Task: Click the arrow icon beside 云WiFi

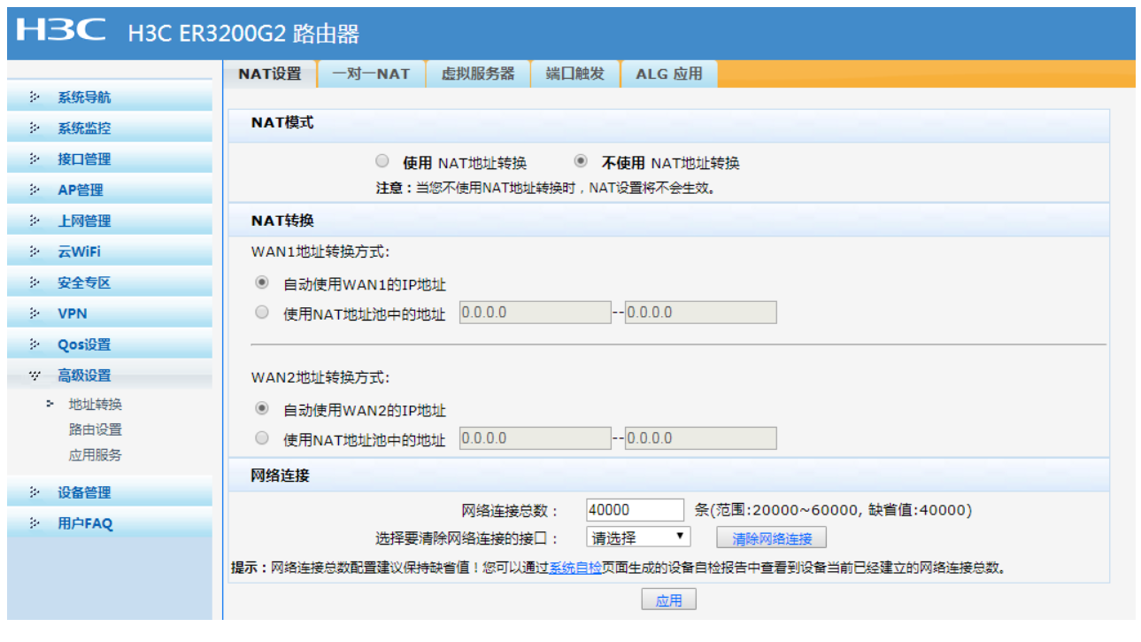Action: tap(35, 252)
